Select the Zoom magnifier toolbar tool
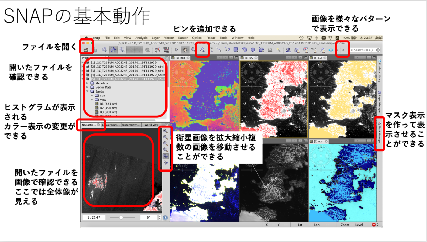427x242 pixels. [x=193, y=50]
